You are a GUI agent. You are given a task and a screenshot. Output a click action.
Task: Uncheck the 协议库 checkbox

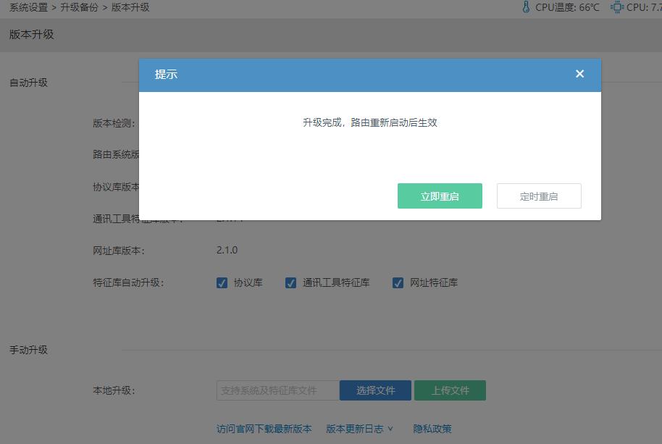click(222, 282)
